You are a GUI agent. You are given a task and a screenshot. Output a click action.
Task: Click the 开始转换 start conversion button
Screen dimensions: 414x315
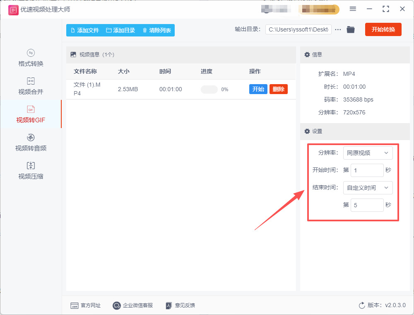[x=383, y=29]
